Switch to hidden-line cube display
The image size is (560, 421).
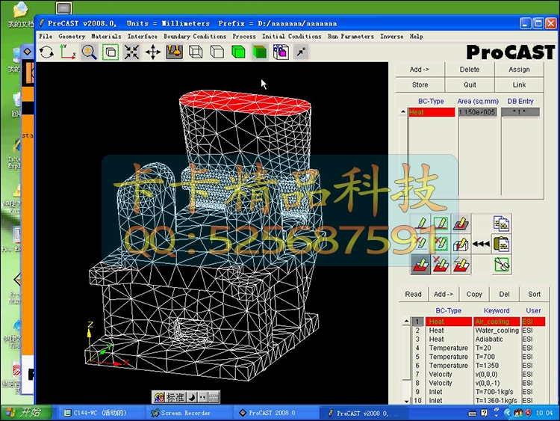point(217,52)
